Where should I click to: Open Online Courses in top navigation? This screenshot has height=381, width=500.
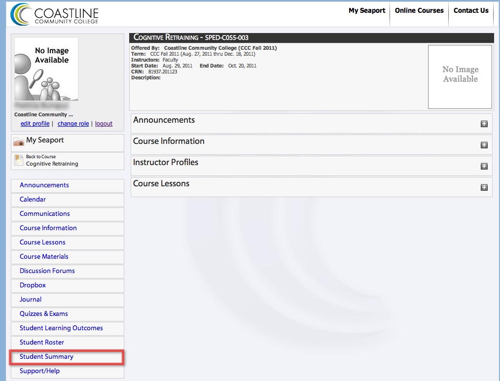[419, 10]
